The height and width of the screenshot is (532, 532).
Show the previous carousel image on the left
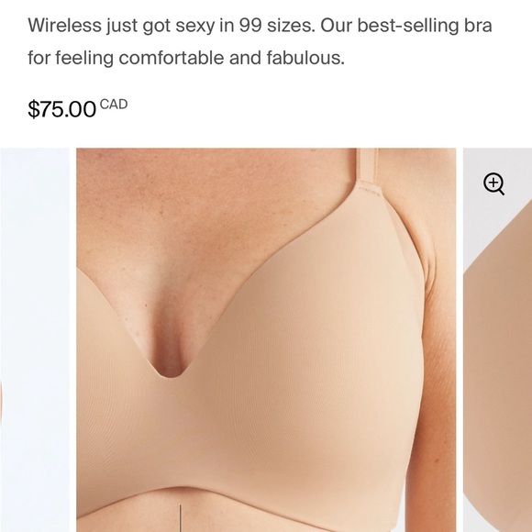[x=35, y=340]
